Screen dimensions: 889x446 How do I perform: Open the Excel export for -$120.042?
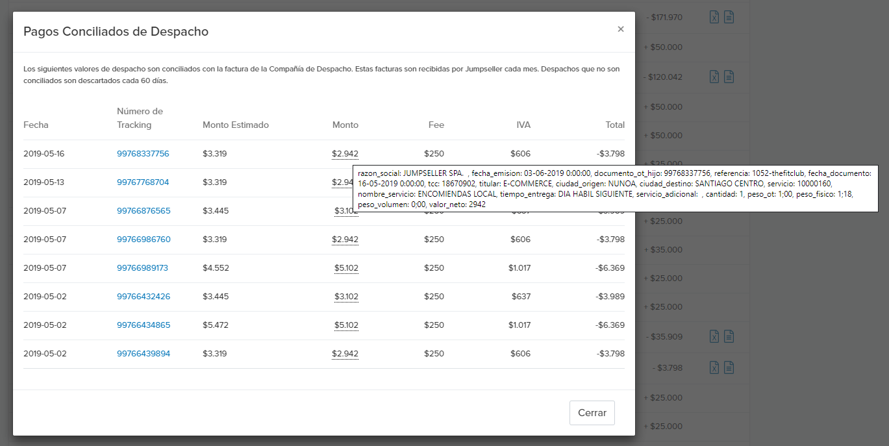714,77
